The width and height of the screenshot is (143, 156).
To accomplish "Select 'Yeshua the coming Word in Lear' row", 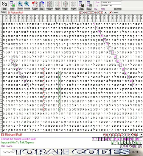I will pos(71,139).
